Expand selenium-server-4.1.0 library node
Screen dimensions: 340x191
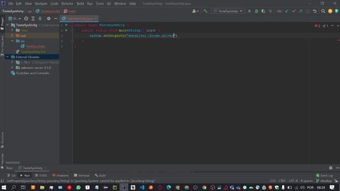[x=12, y=67]
